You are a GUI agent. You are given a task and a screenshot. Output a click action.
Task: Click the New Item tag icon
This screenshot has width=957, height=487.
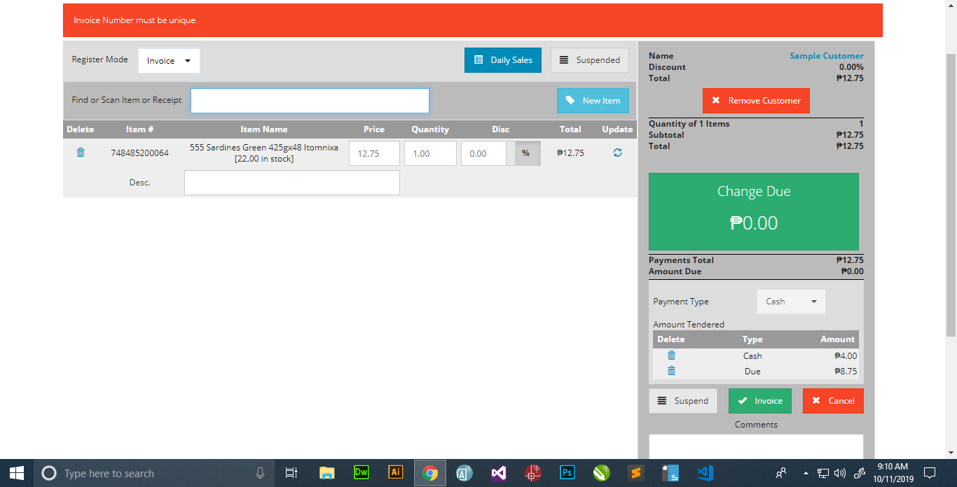[572, 100]
